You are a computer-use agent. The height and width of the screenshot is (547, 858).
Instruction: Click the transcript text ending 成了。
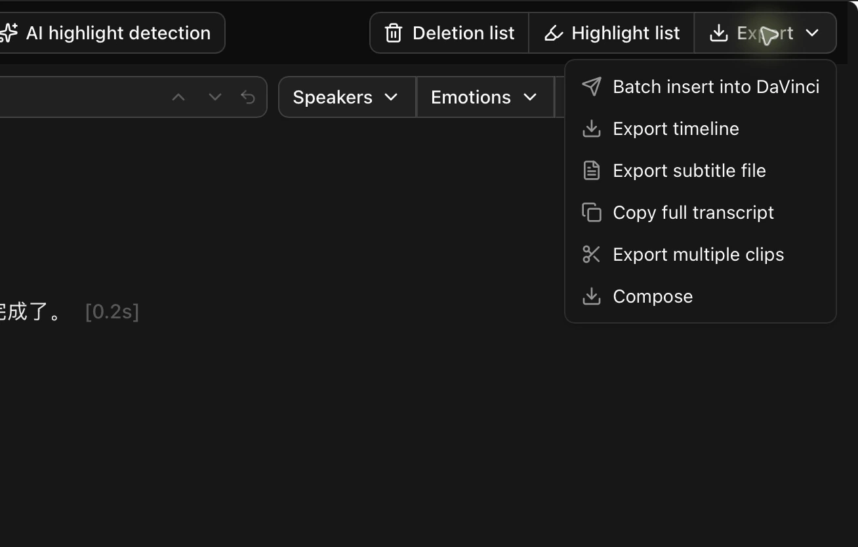point(31,312)
